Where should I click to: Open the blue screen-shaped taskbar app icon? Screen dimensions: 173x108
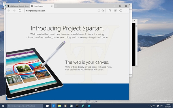89,106
